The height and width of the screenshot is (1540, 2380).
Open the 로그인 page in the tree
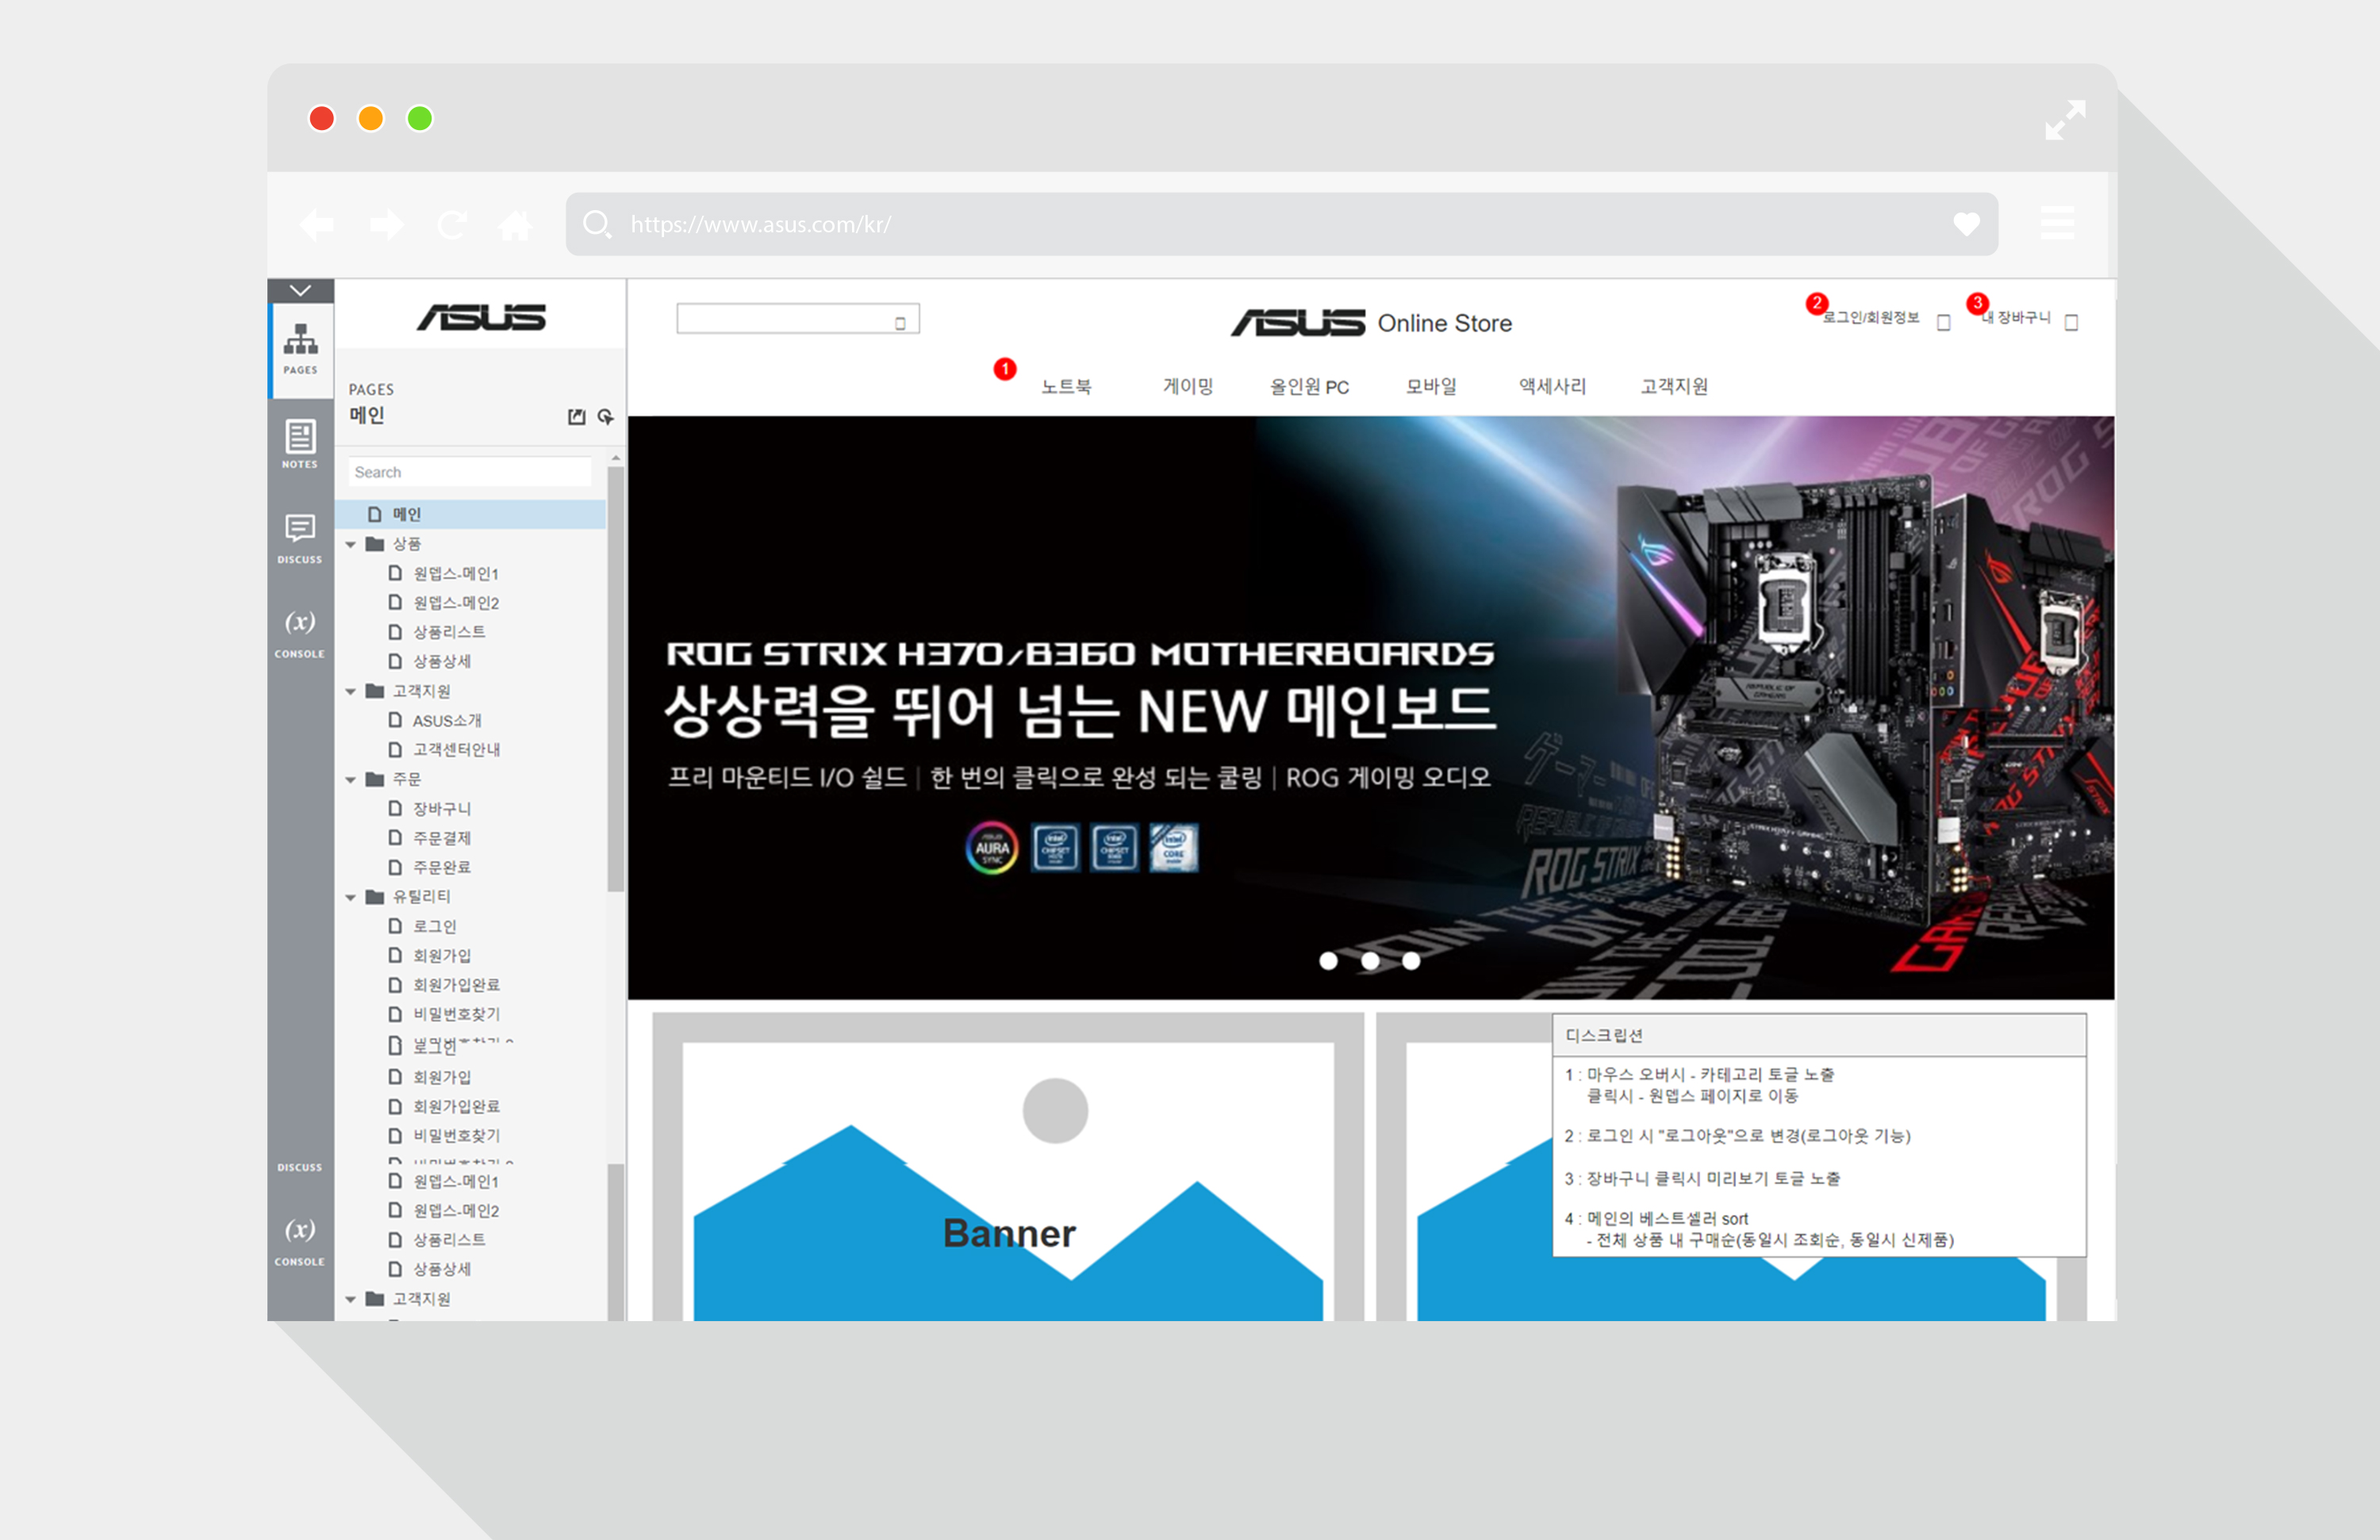[434, 926]
